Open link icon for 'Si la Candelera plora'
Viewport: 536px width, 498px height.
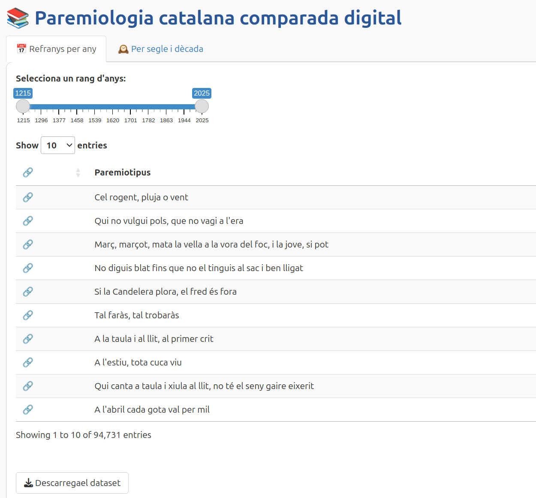[28, 292]
